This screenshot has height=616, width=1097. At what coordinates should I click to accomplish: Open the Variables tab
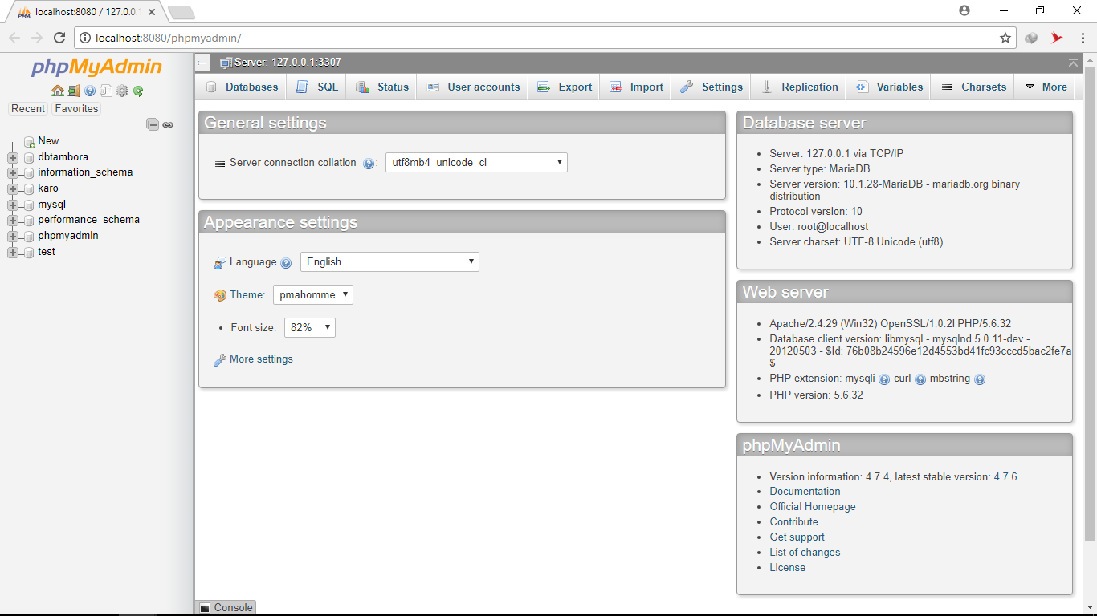(x=890, y=87)
